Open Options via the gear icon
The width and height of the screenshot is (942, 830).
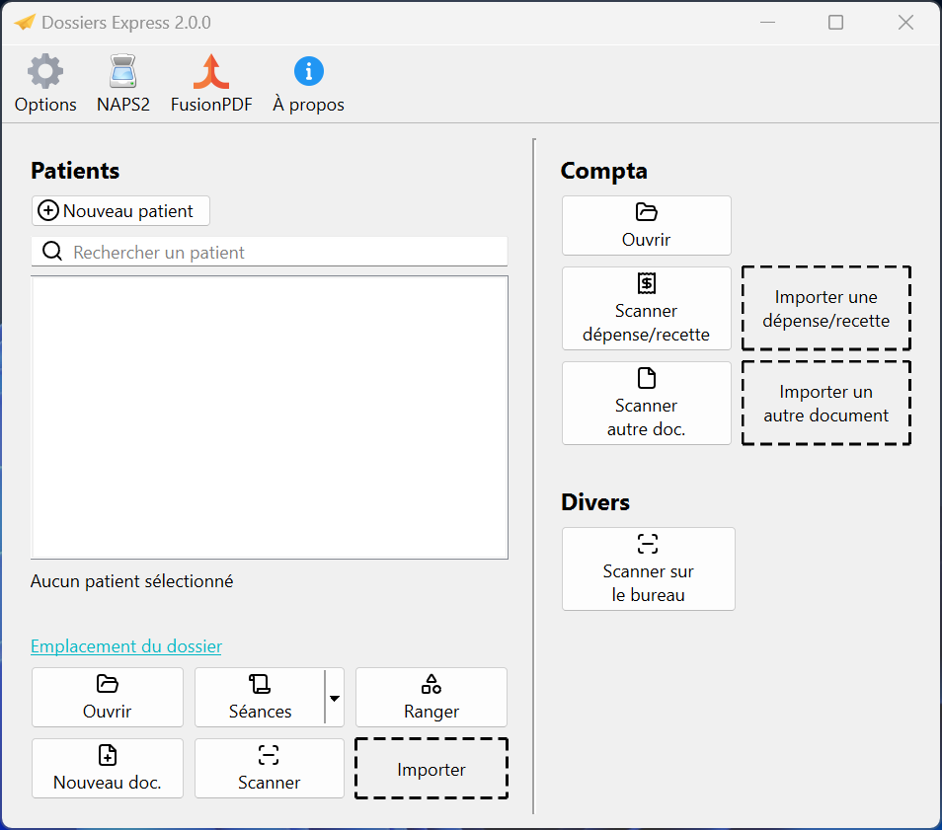45,84
